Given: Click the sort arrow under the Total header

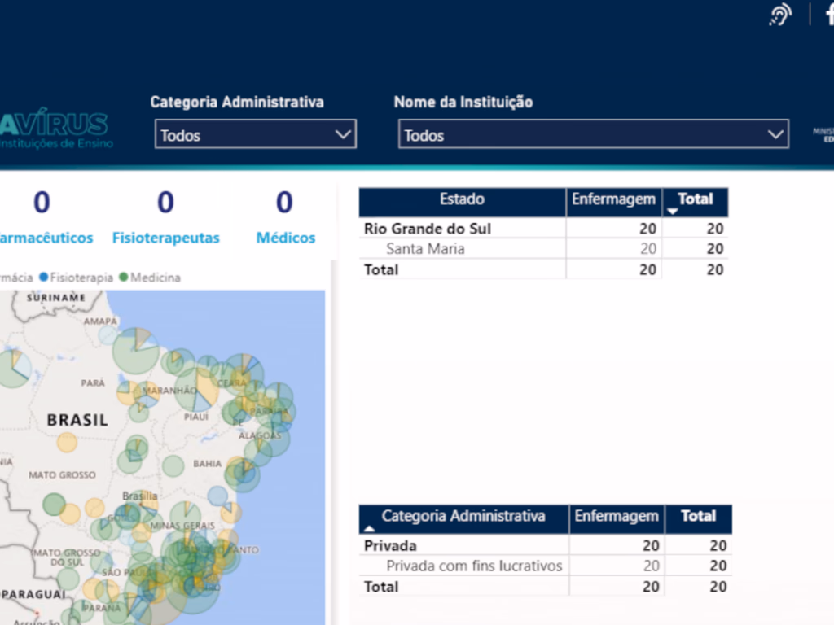Looking at the screenshot, I should [x=673, y=209].
